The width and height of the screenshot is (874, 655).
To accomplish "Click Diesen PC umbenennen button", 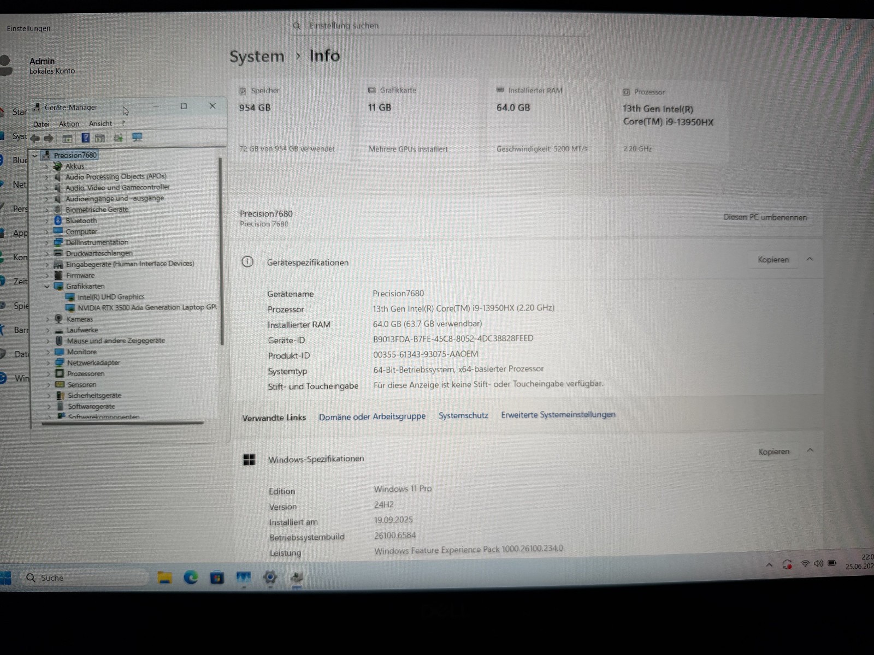I will click(x=765, y=217).
